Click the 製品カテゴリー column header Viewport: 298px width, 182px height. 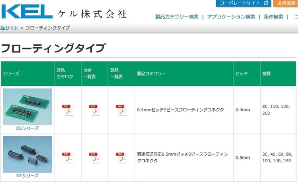(184, 74)
